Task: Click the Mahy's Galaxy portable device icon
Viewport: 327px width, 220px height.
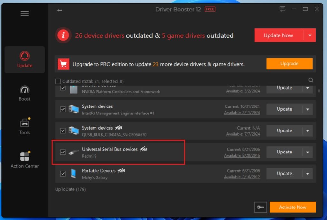Action: [73, 174]
